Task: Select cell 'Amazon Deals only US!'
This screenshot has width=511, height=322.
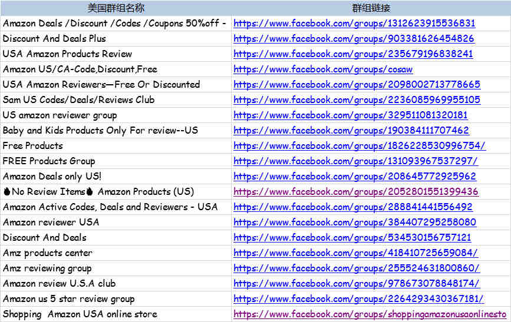Action: (x=116, y=177)
